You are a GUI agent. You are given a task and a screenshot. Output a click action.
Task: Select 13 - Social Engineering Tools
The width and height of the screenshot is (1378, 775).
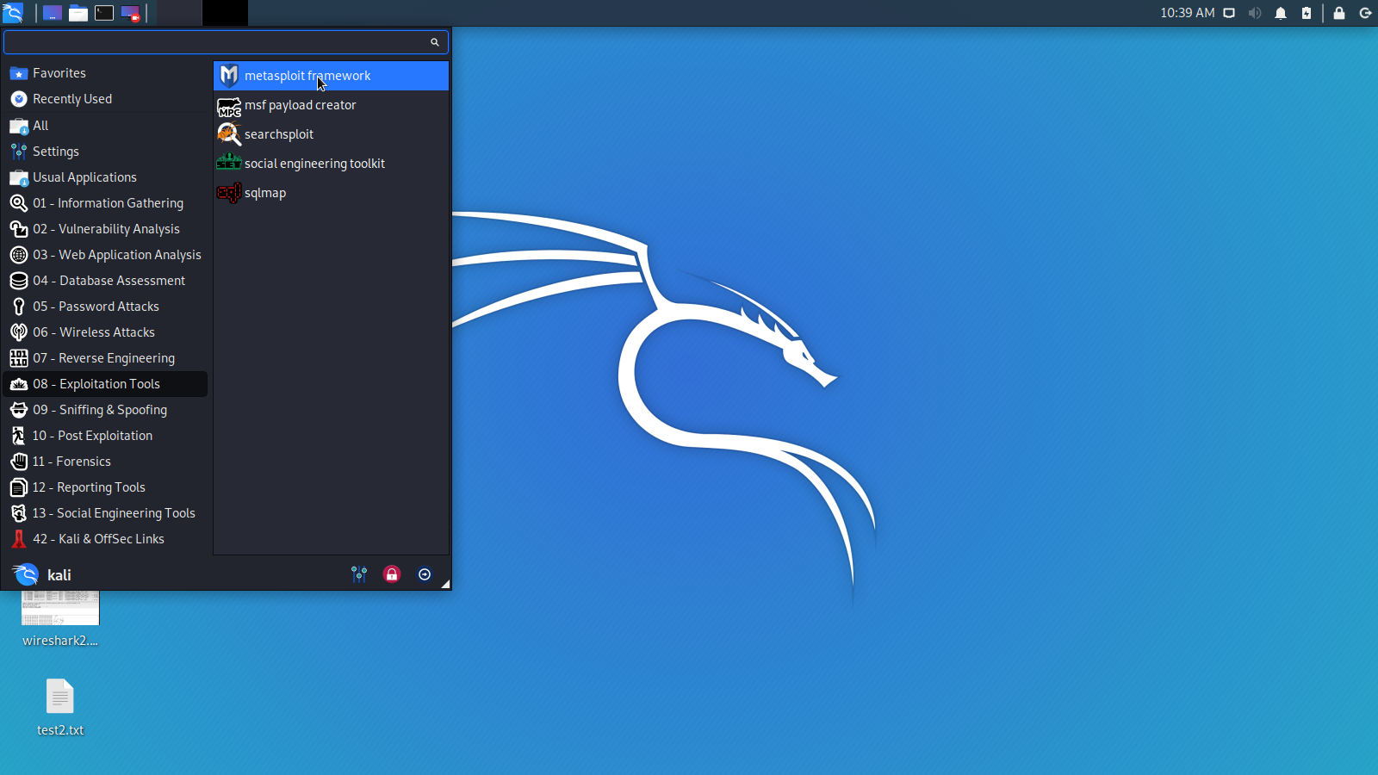pos(105,513)
